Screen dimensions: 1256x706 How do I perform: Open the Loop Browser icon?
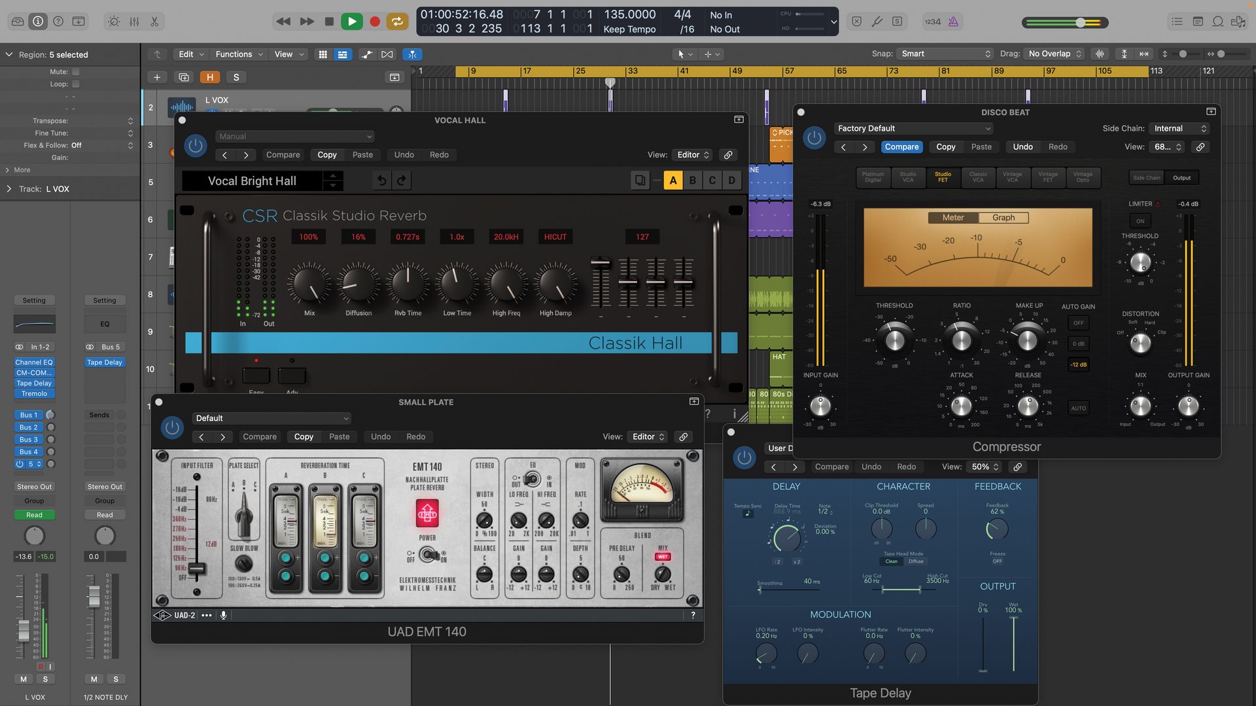point(1217,22)
